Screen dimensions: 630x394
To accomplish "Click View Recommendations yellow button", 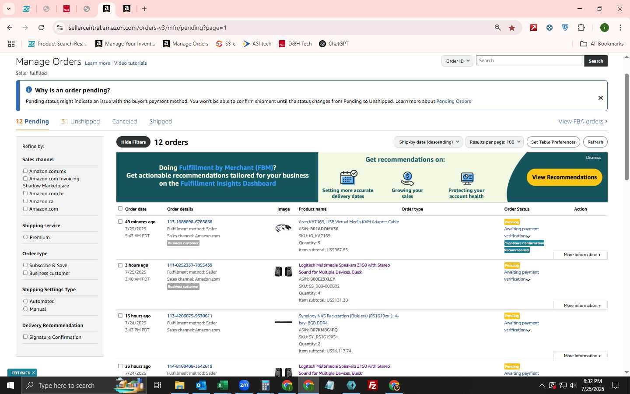I will click(x=564, y=177).
